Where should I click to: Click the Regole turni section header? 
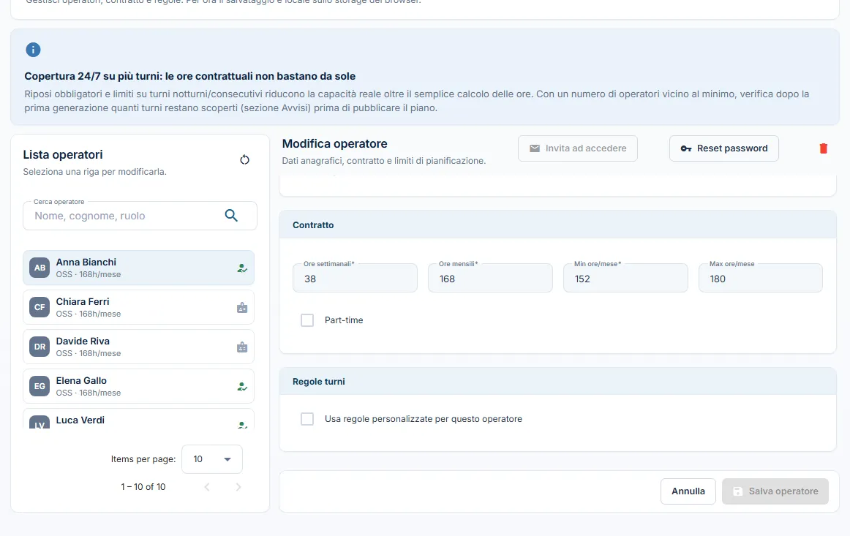(x=558, y=382)
